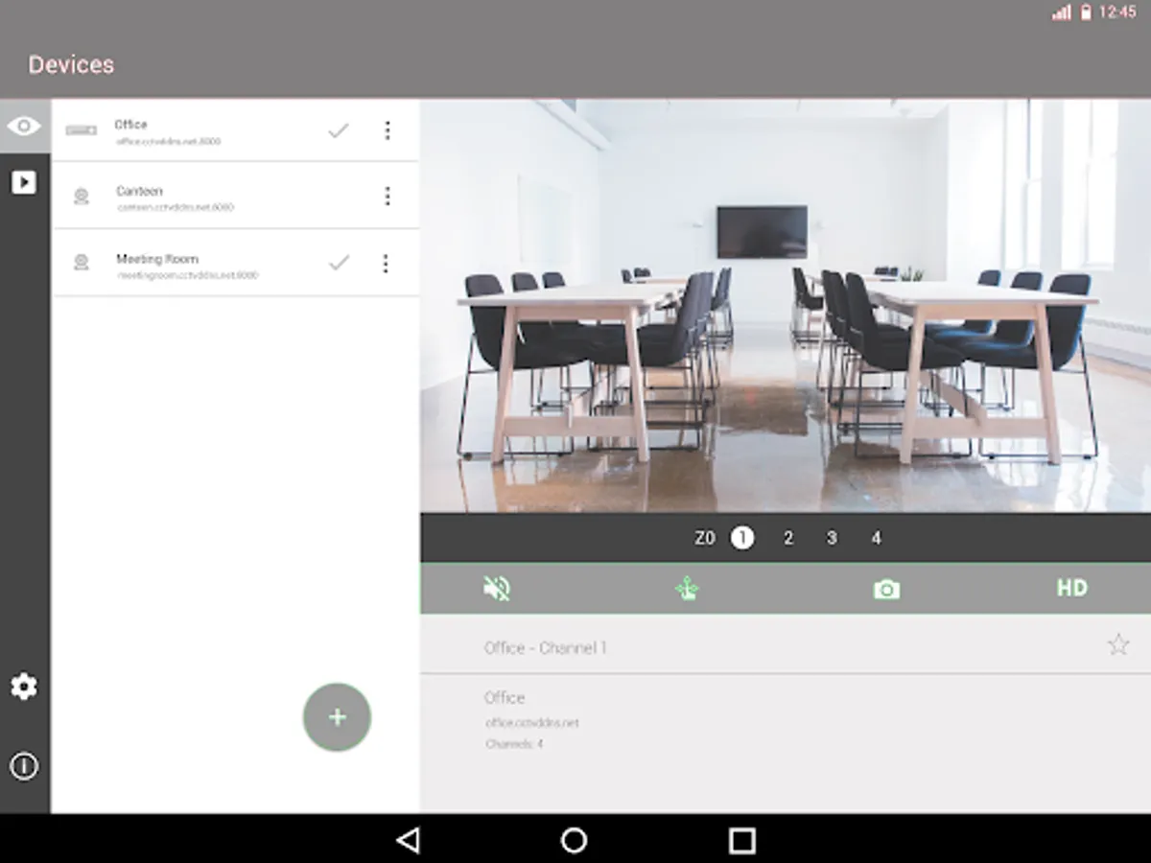Click the Office - Channel 1 title
This screenshot has width=1151, height=863.
pos(545,648)
